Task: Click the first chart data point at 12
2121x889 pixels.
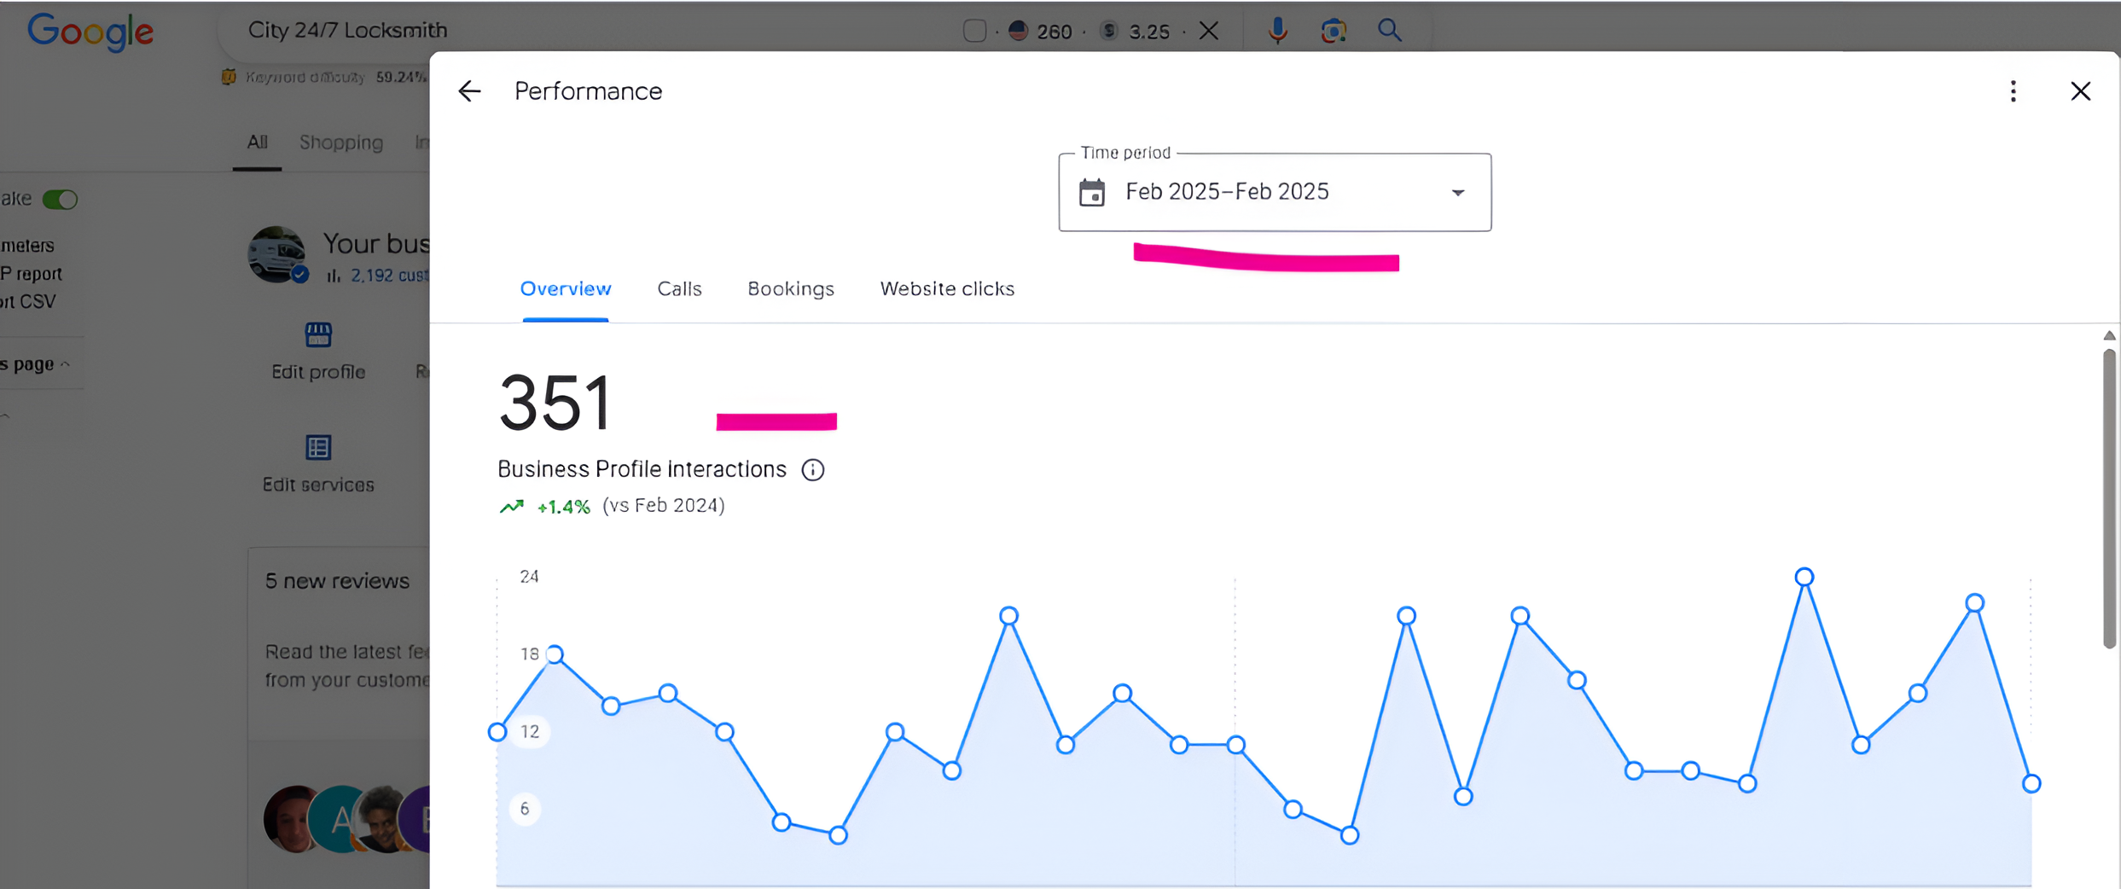Action: point(497,732)
